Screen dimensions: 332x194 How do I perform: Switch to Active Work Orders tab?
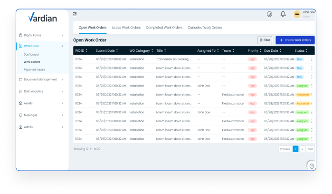pyautogui.click(x=126, y=28)
